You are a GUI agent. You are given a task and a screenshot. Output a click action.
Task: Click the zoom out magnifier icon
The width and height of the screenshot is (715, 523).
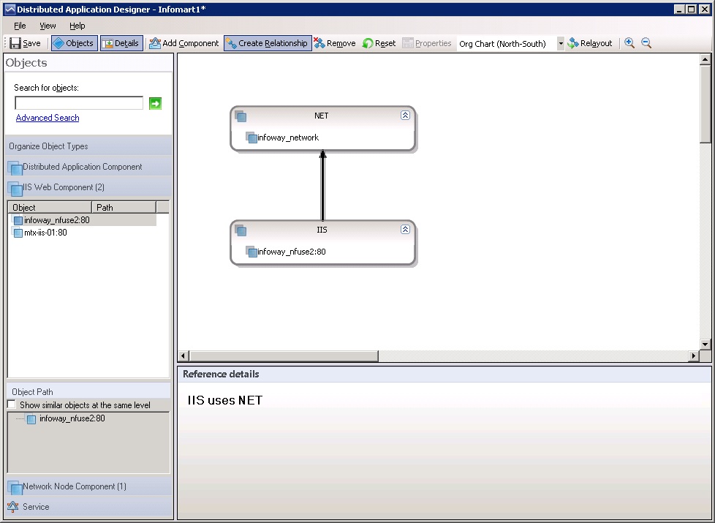(x=646, y=43)
